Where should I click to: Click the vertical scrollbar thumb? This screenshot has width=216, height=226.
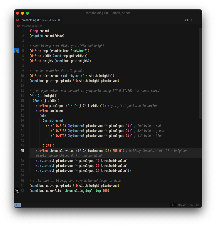200,73
